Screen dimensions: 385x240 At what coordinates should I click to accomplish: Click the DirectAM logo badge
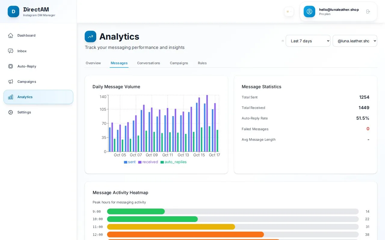point(14,11)
